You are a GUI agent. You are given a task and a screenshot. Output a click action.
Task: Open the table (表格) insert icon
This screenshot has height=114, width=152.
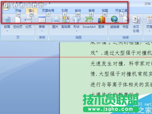(42, 19)
